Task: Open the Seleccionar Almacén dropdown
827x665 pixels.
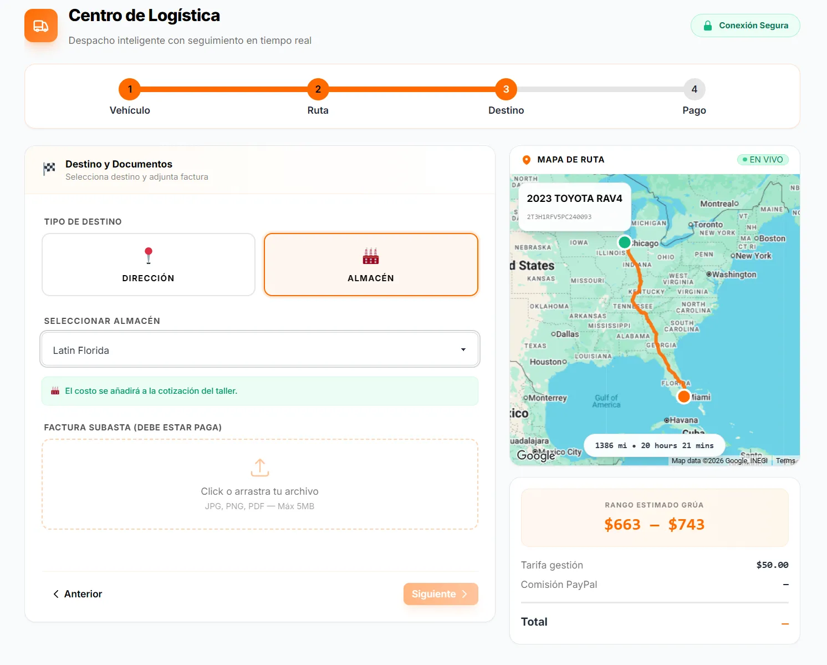Action: pos(260,349)
